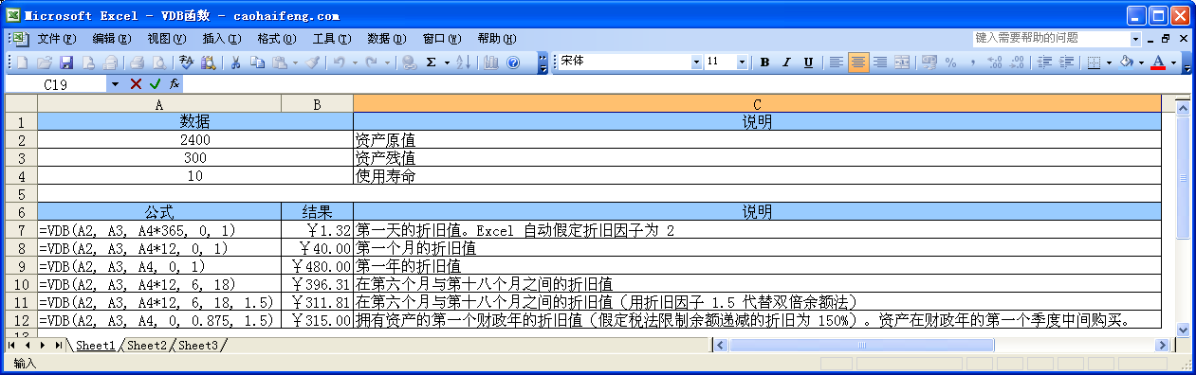Viewport: 1196px width, 375px height.
Task: Click the AutoSum sigma icon
Action: (x=432, y=62)
